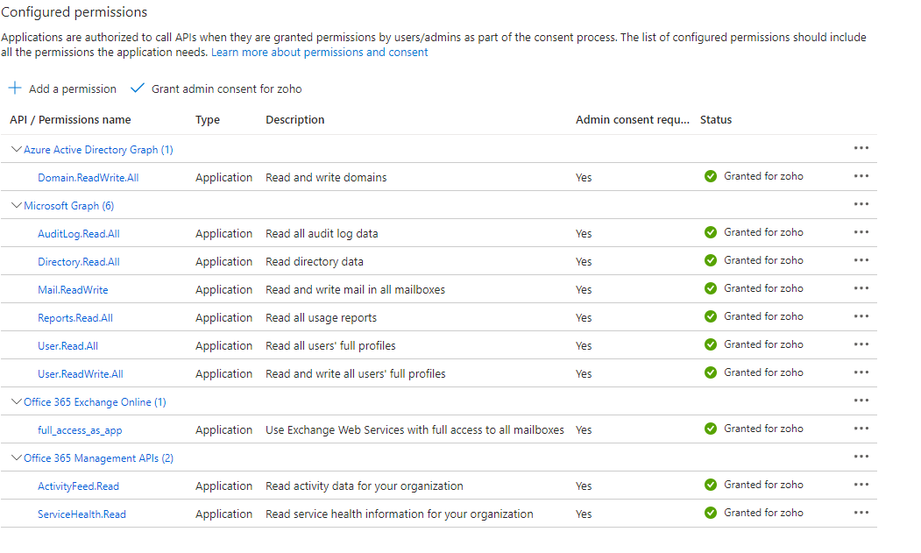Collapse the Office 365 Exchange Online group
The height and width of the screenshot is (553, 921).
point(16,402)
